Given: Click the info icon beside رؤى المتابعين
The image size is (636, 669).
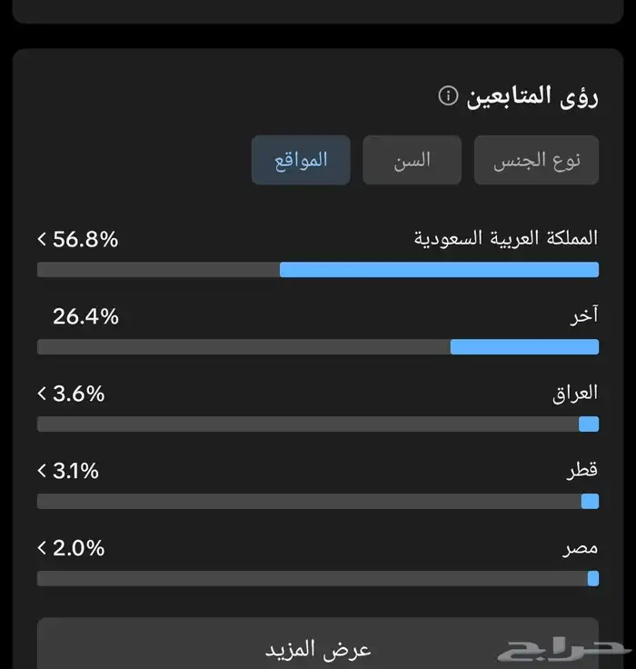Looking at the screenshot, I should point(447,95).
